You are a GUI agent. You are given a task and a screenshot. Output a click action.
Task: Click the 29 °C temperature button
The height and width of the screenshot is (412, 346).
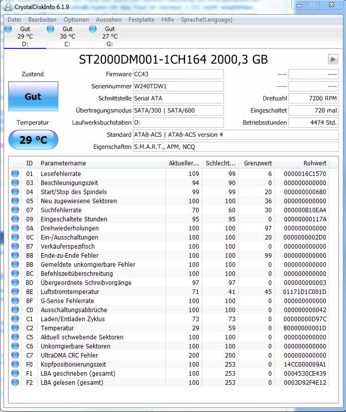(33, 140)
